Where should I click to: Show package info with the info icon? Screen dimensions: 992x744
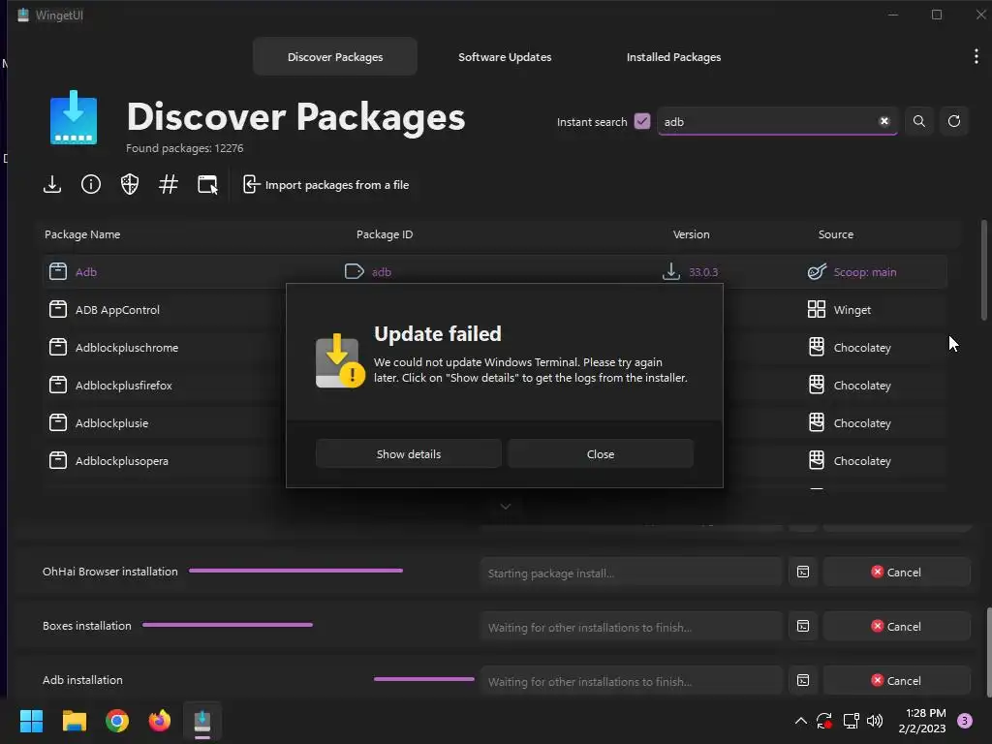pyautogui.click(x=91, y=185)
